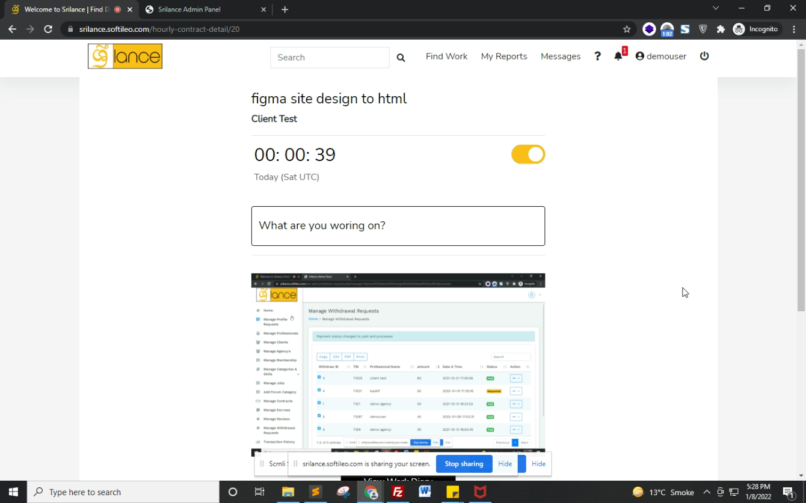Open the help question mark icon
The height and width of the screenshot is (503, 806).
(597, 56)
